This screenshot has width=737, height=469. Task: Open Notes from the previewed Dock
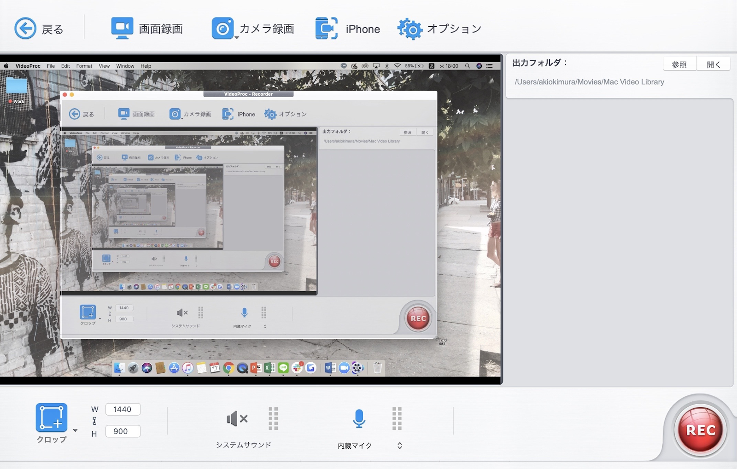point(201,368)
